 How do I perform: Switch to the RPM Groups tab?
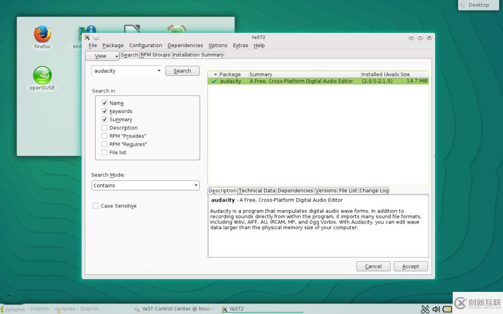(x=155, y=55)
